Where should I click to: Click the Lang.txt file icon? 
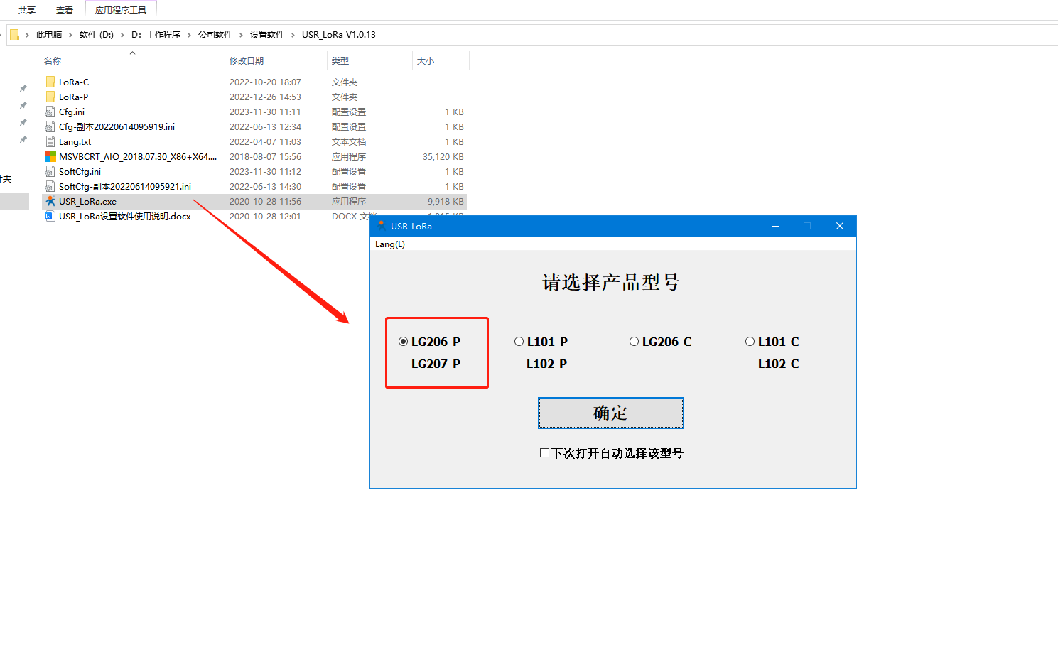50,141
